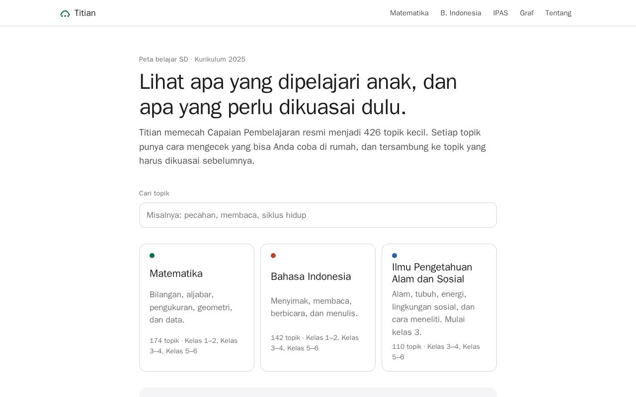This screenshot has width=636, height=397.
Task: Open the Graf navigation item
Action: pos(527,13)
